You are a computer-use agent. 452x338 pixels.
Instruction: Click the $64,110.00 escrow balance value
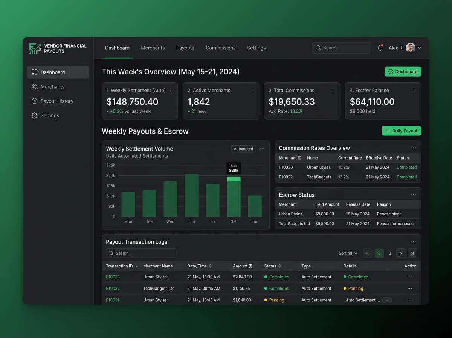(x=372, y=102)
